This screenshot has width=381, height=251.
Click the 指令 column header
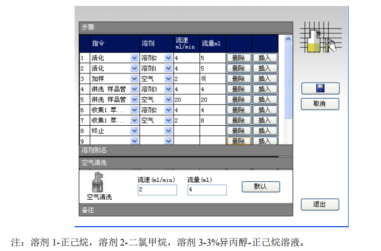[x=115, y=43]
